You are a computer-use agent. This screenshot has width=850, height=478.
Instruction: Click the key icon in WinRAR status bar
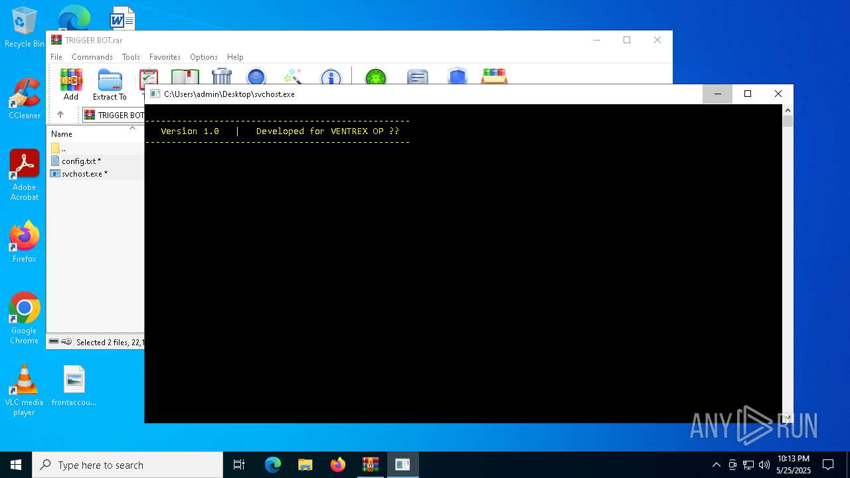click(66, 341)
